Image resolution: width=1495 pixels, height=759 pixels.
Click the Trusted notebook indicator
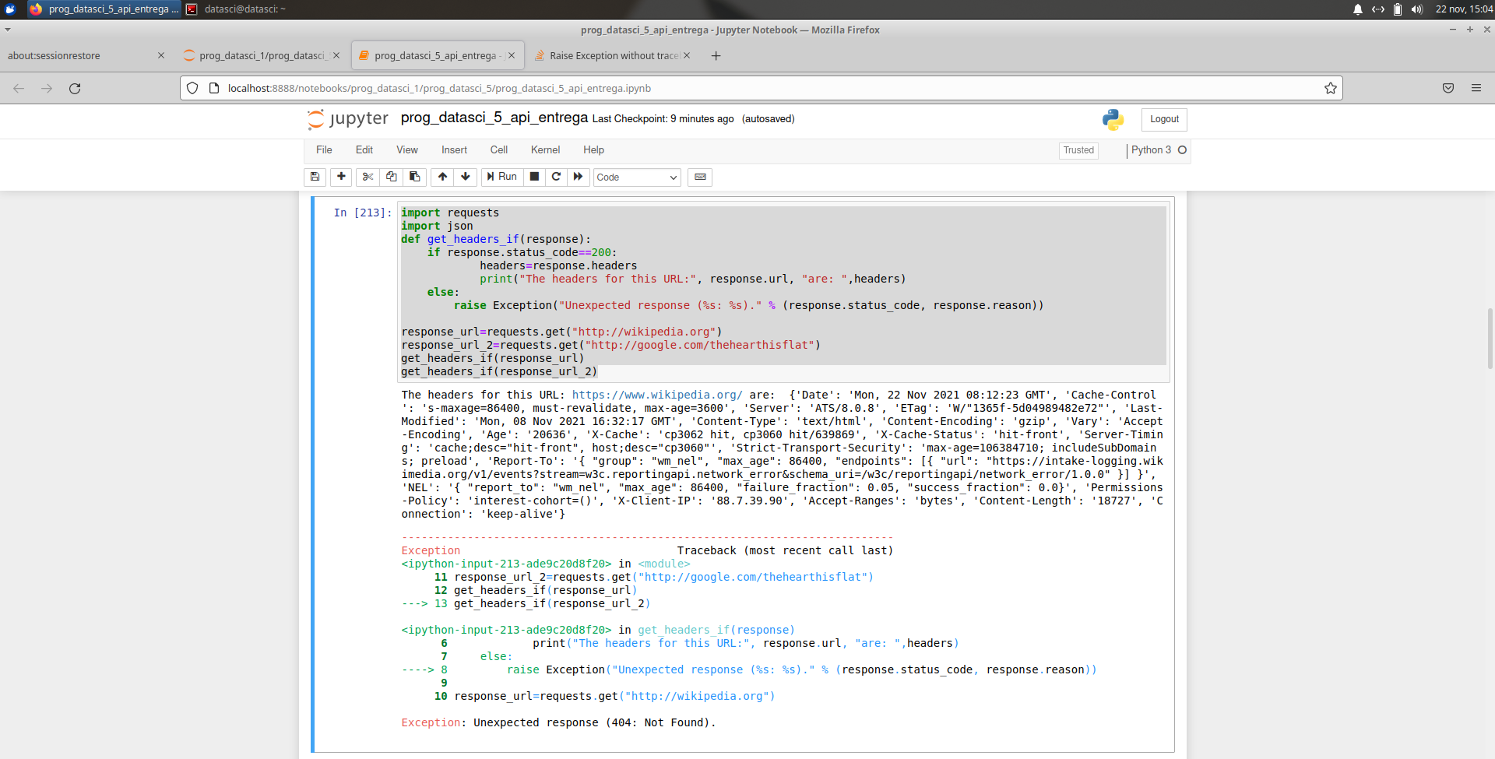click(x=1078, y=150)
